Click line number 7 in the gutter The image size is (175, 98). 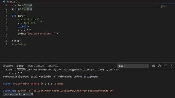click(x=7, y=27)
